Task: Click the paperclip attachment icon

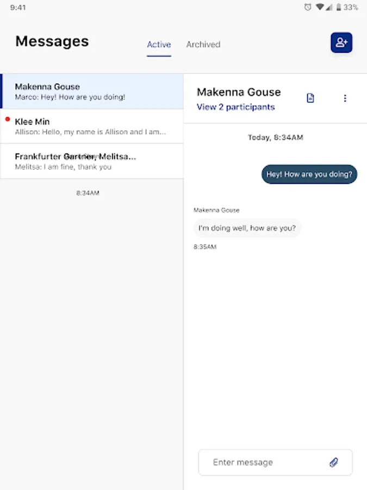Action: point(334,462)
